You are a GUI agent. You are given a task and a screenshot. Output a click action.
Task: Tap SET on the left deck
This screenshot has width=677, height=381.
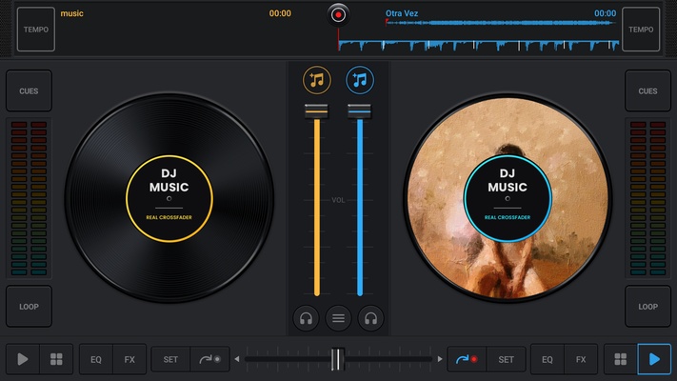(x=170, y=359)
